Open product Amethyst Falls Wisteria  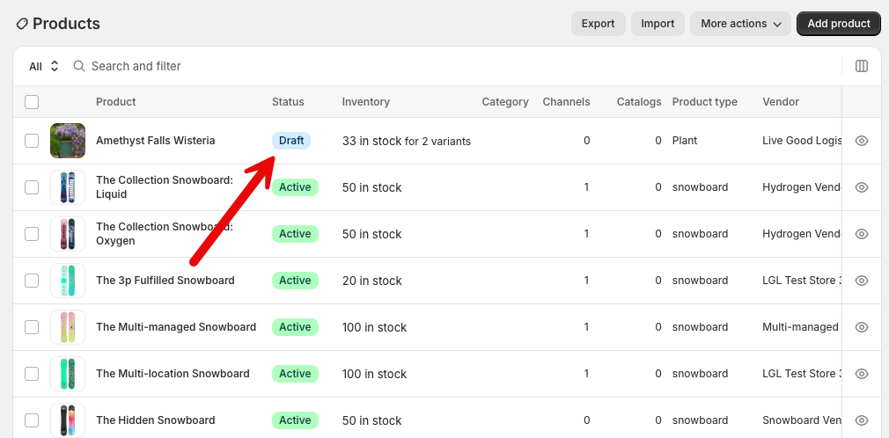tap(155, 141)
